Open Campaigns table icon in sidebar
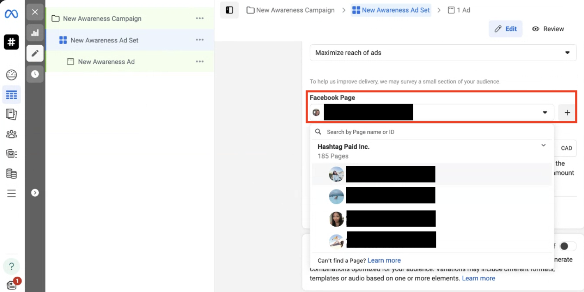Image resolution: width=584 pixels, height=292 pixels. [12, 95]
